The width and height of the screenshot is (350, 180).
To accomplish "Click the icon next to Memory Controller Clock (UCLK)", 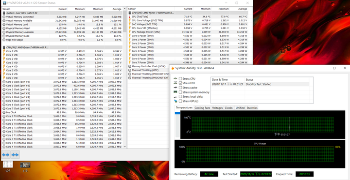I will click(x=130, y=66).
